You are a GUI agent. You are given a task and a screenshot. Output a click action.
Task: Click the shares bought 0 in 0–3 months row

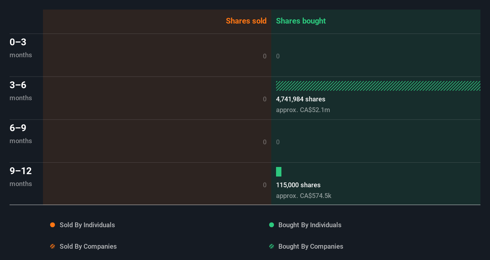pyautogui.click(x=278, y=56)
